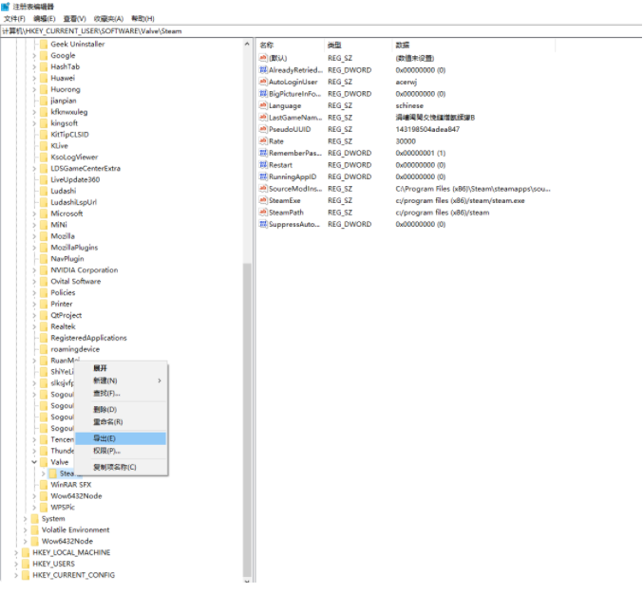Click the SourceModIns string value icon
The height and width of the screenshot is (593, 643).
[263, 189]
